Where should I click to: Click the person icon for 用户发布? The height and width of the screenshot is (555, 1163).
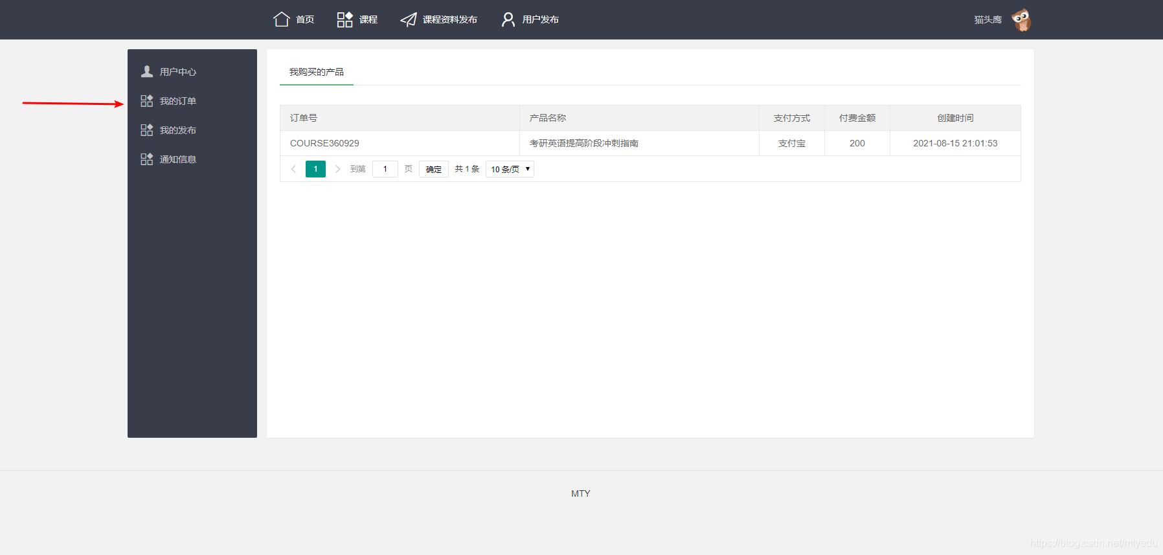[508, 19]
